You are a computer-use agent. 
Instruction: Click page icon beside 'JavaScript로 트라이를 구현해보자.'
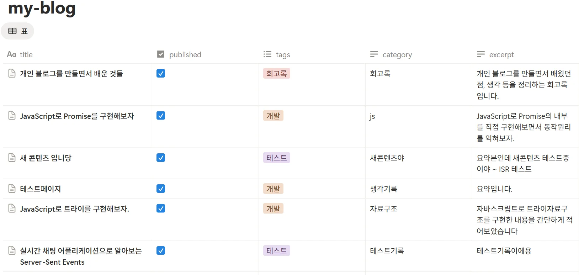(x=12, y=208)
